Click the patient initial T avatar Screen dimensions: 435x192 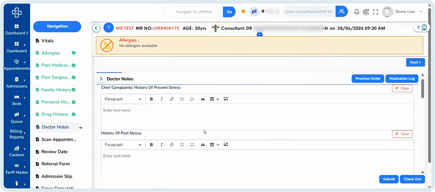coord(108,28)
